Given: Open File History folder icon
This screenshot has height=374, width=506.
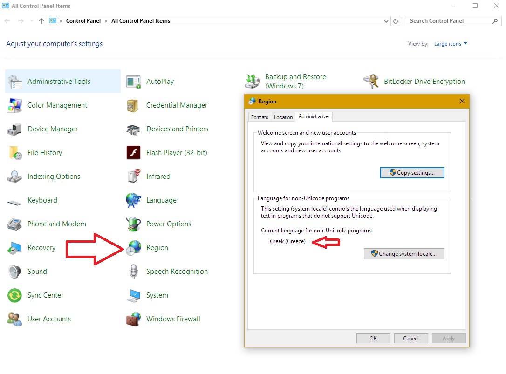Looking at the screenshot, I should coord(15,153).
